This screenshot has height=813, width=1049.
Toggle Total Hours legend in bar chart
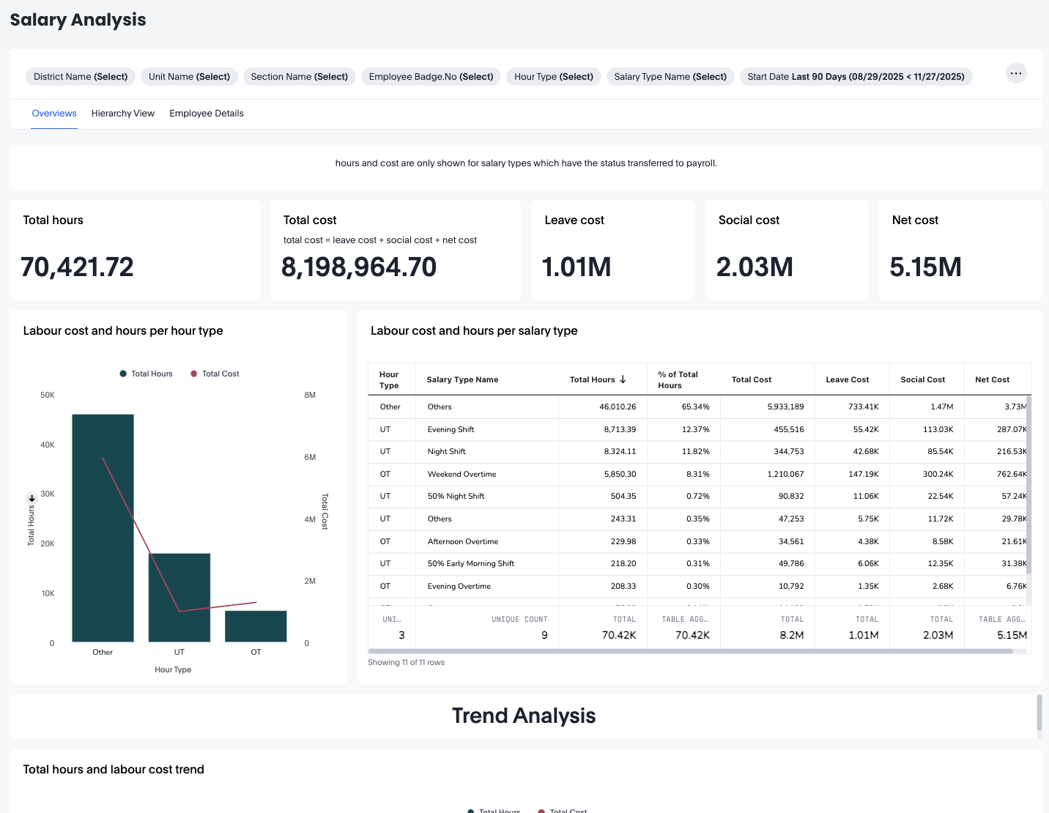146,374
